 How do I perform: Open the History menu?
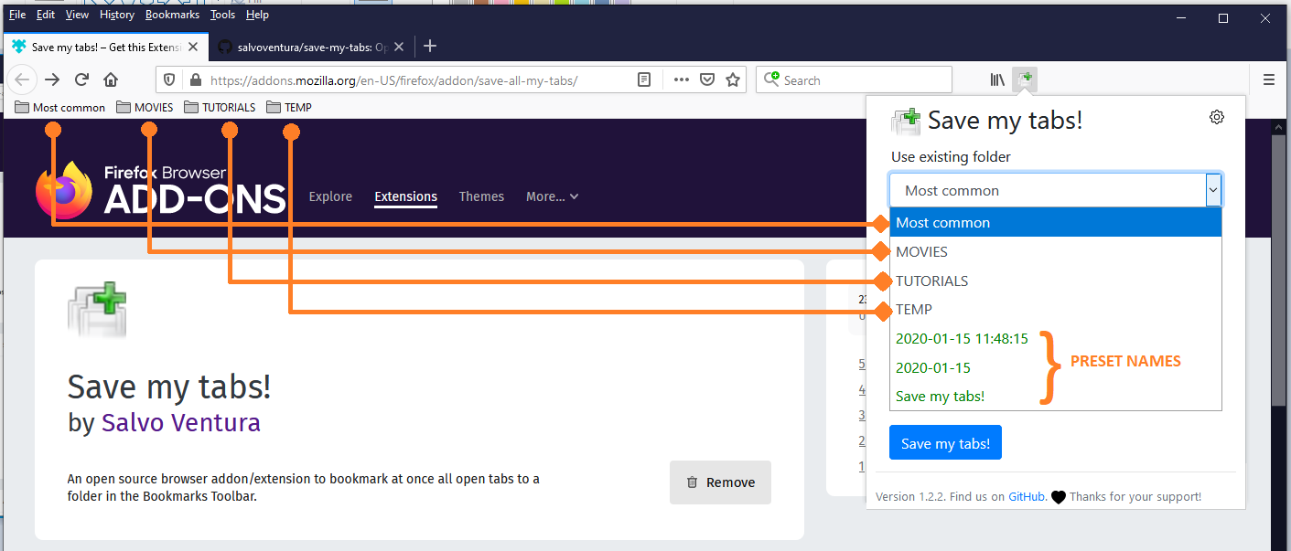116,15
